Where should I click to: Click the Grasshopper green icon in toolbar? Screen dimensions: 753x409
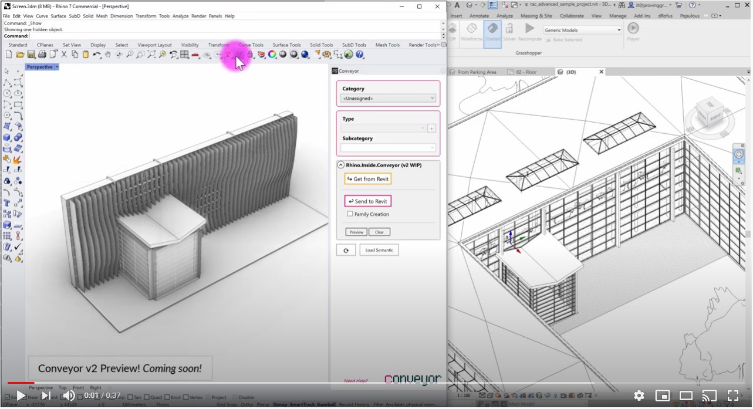[x=349, y=55]
